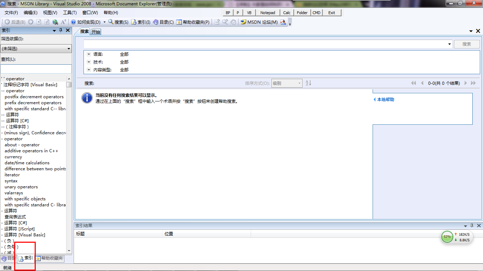Open 如何实现 (How Do I) from toolbar
This screenshot has height=271, width=483.
[x=86, y=22]
